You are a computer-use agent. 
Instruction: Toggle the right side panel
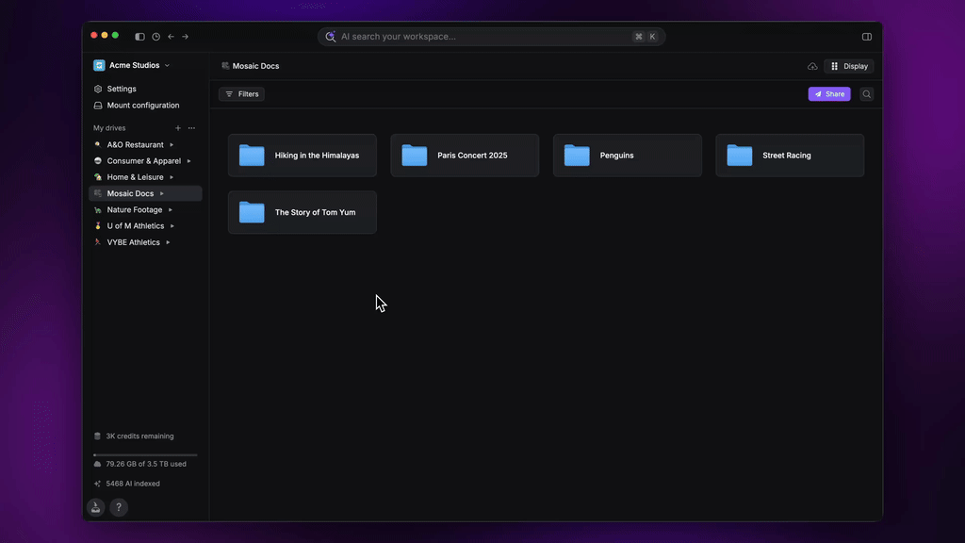pos(867,37)
